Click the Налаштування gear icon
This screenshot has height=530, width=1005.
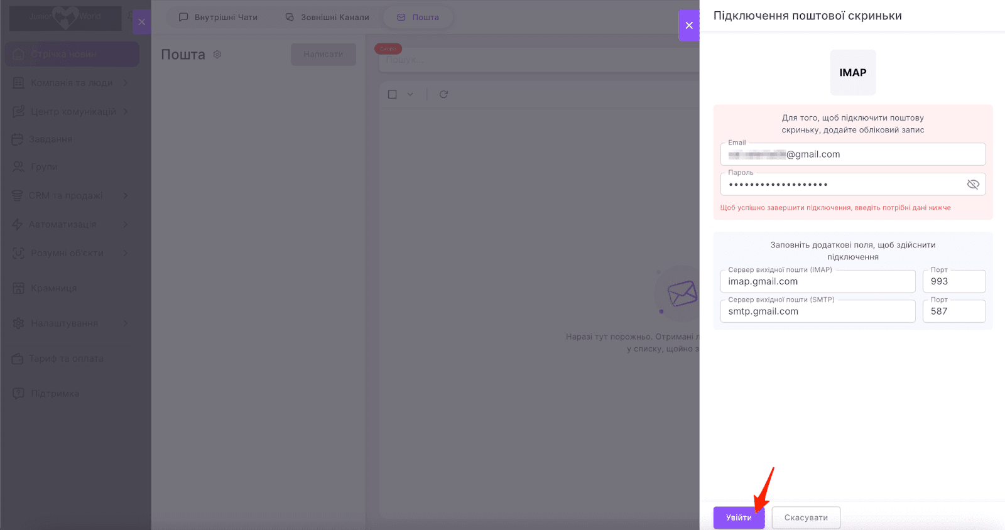tap(18, 323)
